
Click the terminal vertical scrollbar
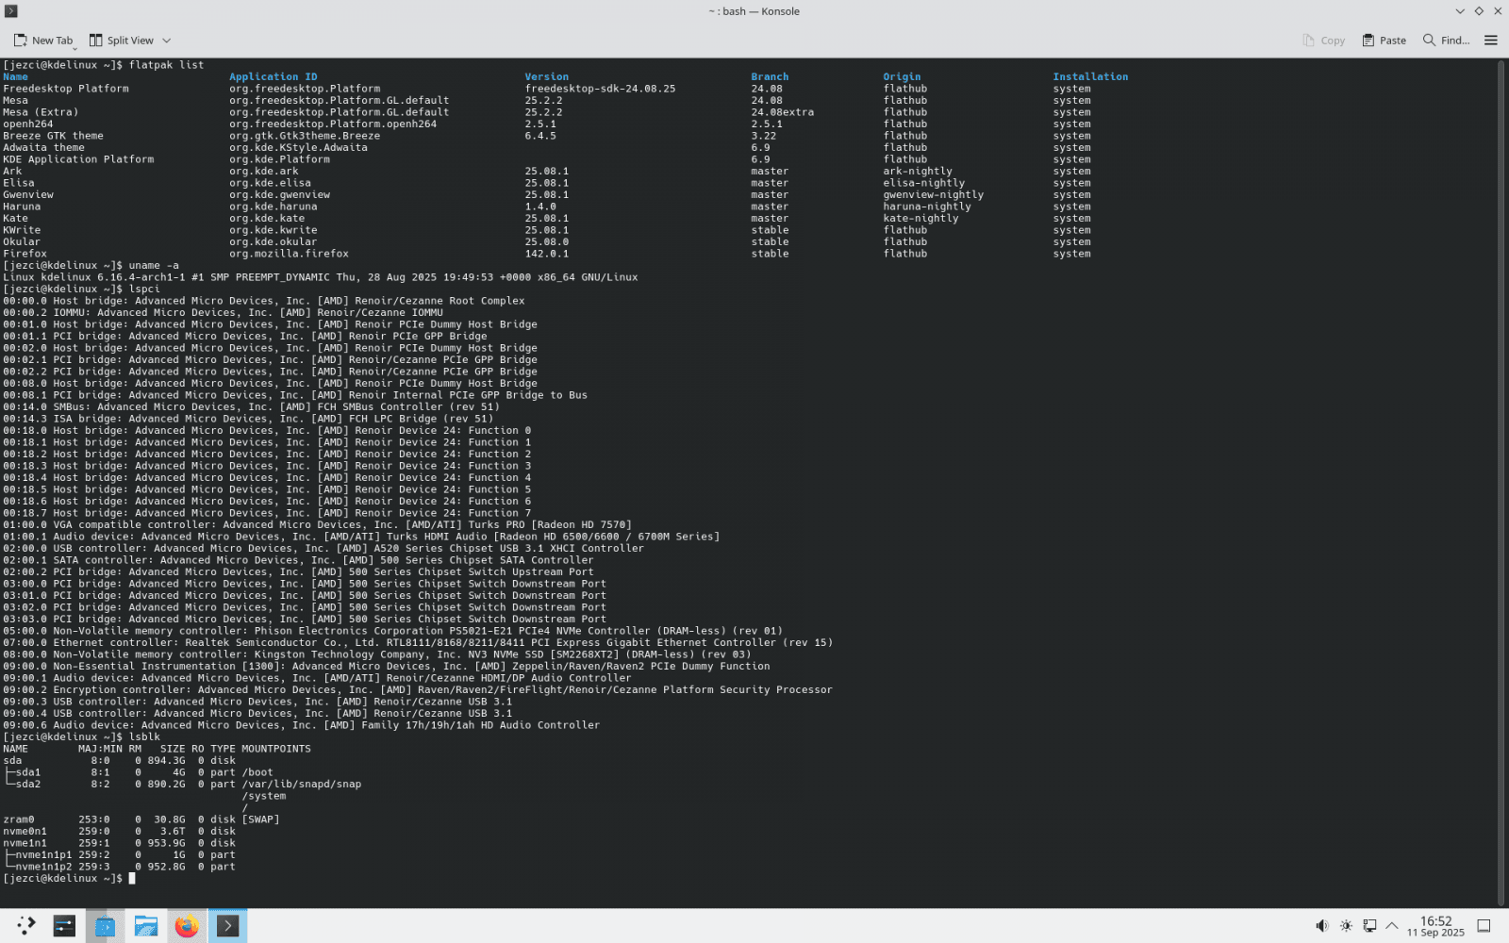coord(1501,482)
